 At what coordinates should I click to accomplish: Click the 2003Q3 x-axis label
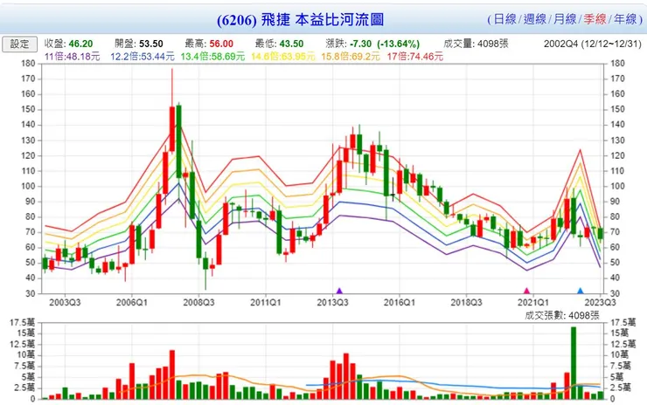point(65,302)
